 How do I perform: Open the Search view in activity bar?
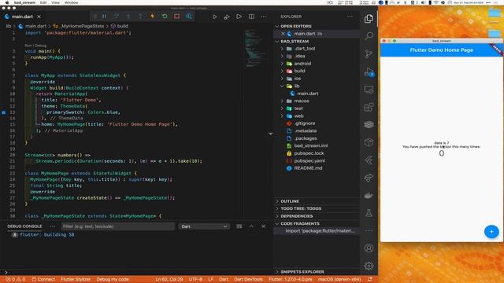369,36
